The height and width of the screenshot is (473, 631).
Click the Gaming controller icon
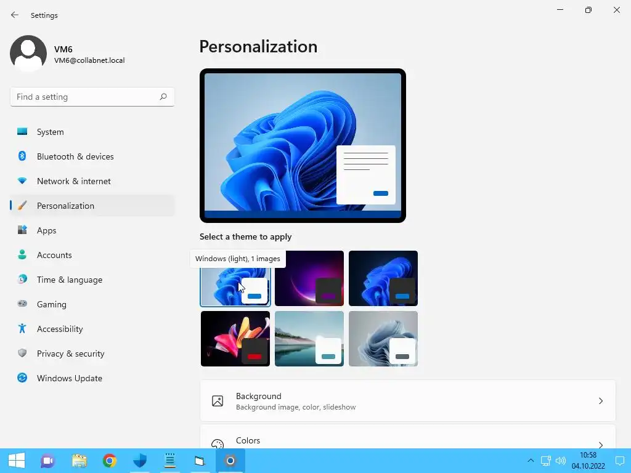pos(22,304)
